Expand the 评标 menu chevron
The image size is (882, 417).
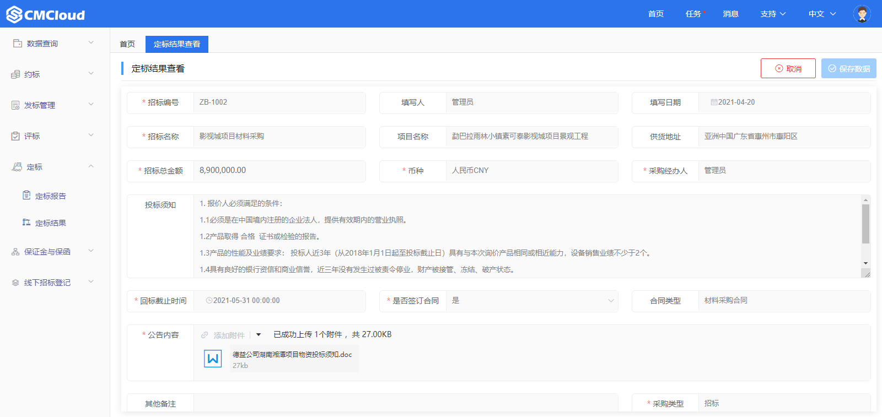91,135
